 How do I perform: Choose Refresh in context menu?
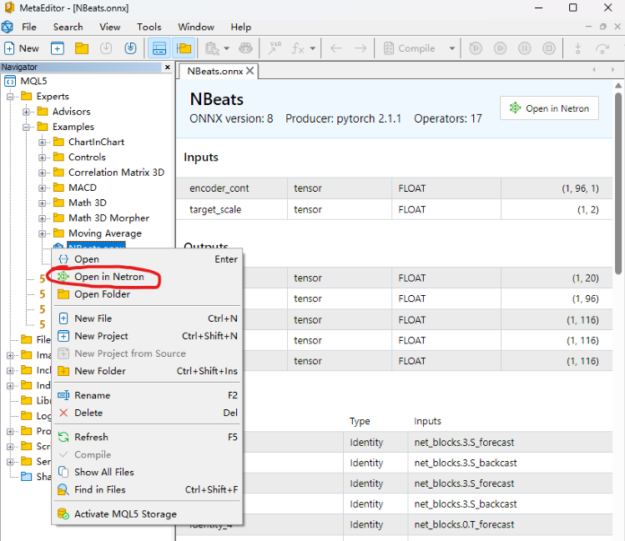pos(148,437)
